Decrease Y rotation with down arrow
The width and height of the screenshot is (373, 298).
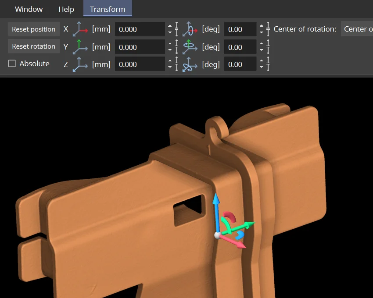click(262, 50)
